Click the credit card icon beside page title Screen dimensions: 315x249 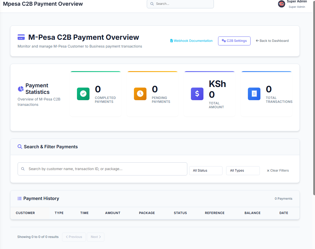click(21, 37)
